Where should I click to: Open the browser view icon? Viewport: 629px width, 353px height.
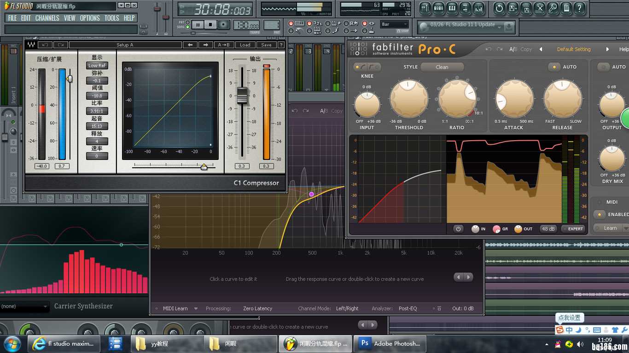point(465,8)
